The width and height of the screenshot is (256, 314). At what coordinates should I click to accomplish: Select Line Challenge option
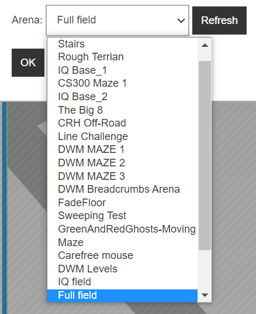pos(122,136)
